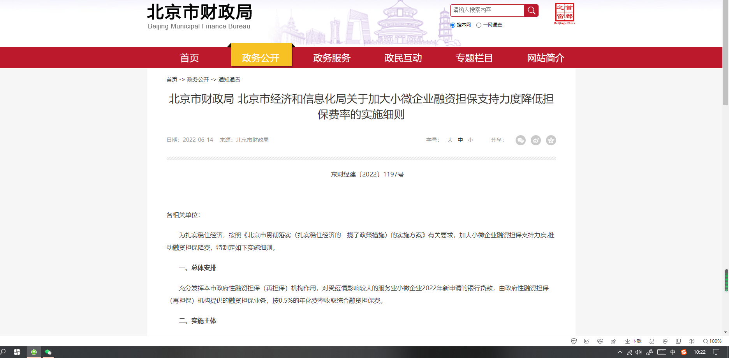This screenshot has width=729, height=358.
Task: Open the 首页 navigation tab
Action: (189, 58)
